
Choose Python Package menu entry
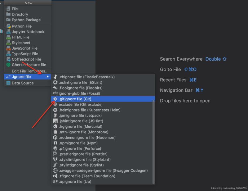point(26,20)
